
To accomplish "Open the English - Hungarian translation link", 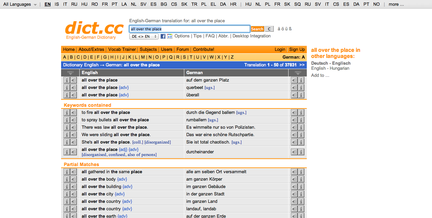I will tap(330, 68).
